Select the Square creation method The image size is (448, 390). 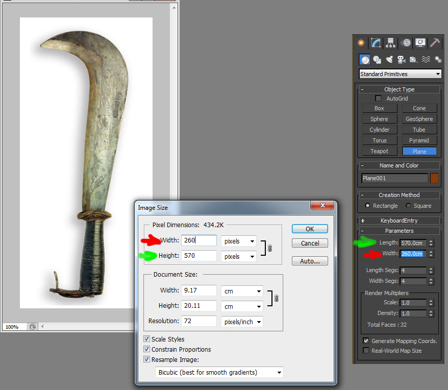(x=408, y=205)
